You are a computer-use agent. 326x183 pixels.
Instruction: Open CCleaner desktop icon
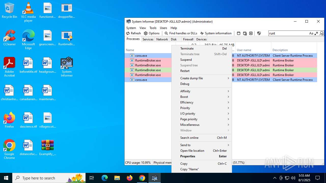(x=9, y=38)
